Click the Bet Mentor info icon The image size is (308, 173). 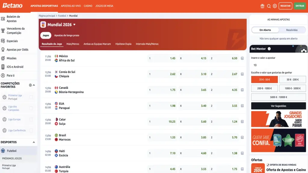(269, 49)
